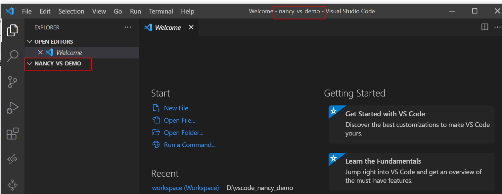Maximize the VS Code window

click(475, 11)
